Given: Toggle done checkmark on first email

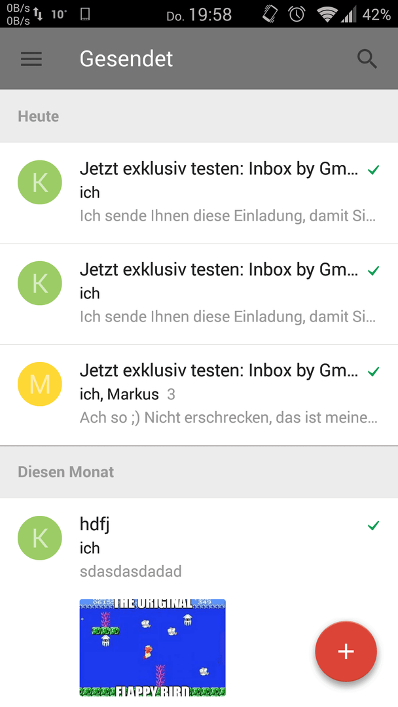Looking at the screenshot, I should [x=373, y=170].
